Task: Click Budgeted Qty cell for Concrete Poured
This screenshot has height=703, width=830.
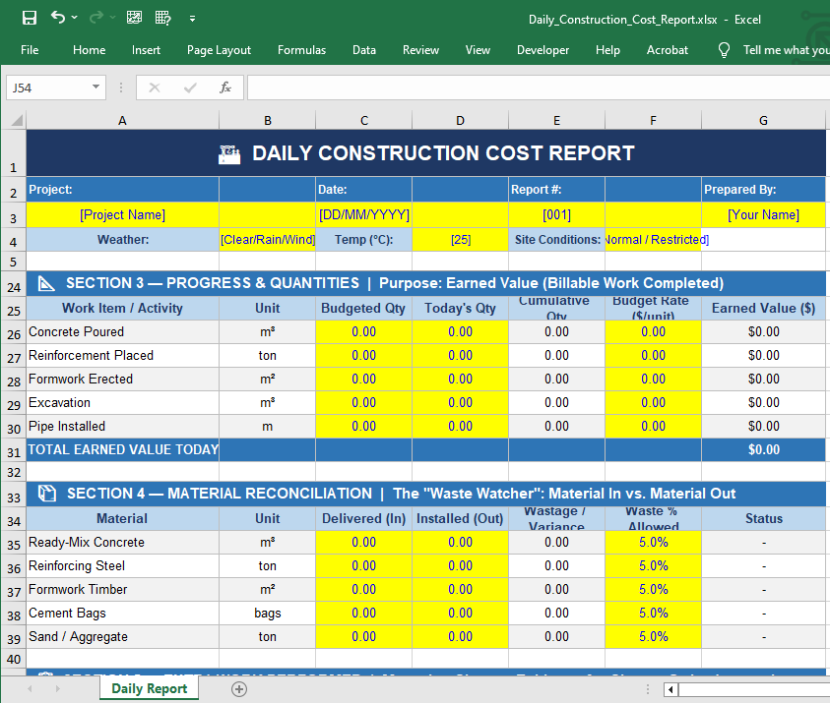Action: click(x=363, y=331)
